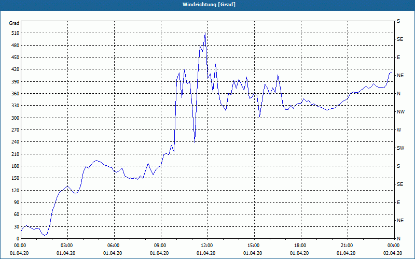Click the SE compass label level with 480

pos(400,39)
